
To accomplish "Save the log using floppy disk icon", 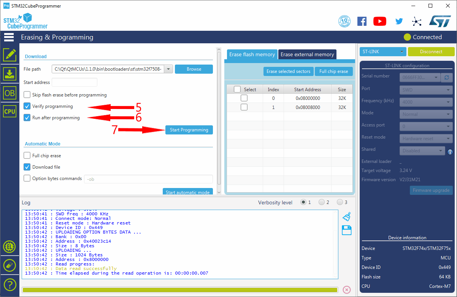I will [x=346, y=230].
